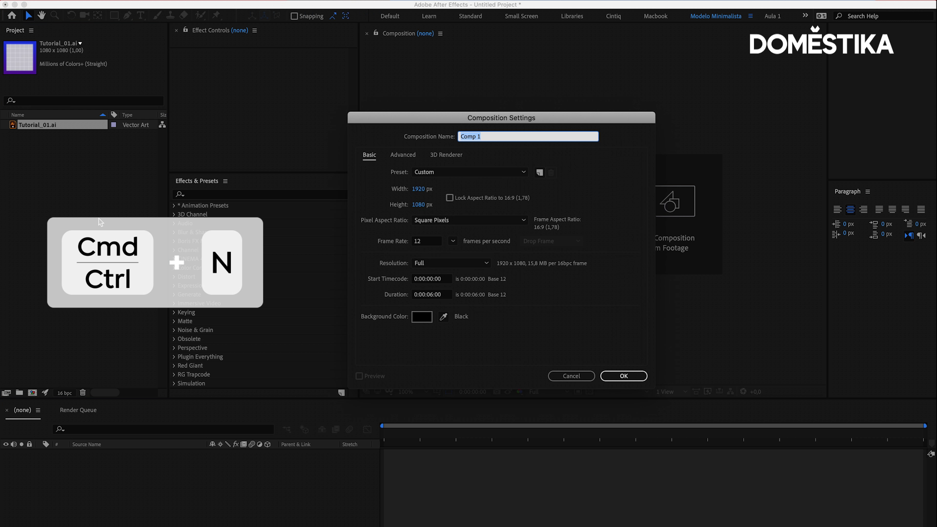The height and width of the screenshot is (527, 937).
Task: Open Pixel Aspect Ratio dropdown
Action: pyautogui.click(x=469, y=220)
